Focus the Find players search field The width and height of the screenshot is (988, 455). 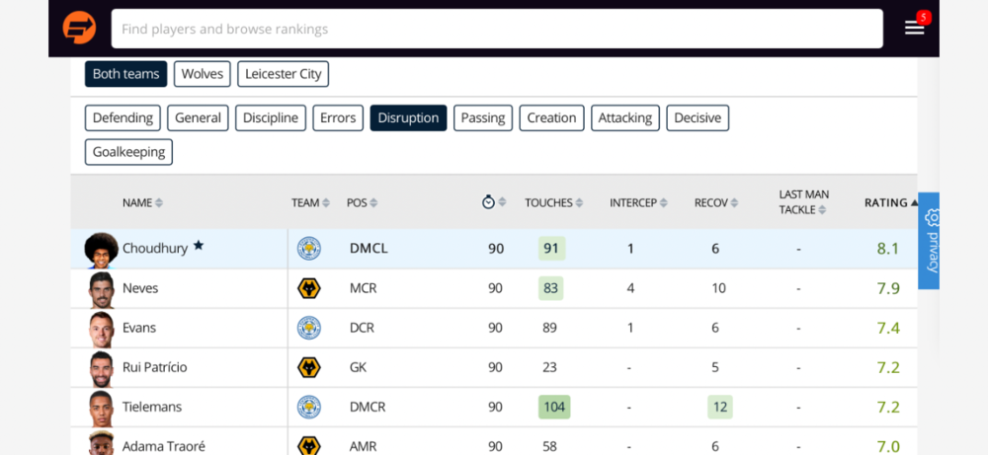click(497, 29)
